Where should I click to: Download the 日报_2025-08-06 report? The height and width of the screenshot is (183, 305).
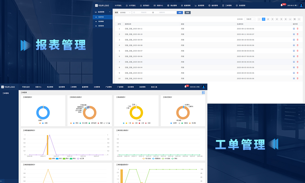click(294, 56)
